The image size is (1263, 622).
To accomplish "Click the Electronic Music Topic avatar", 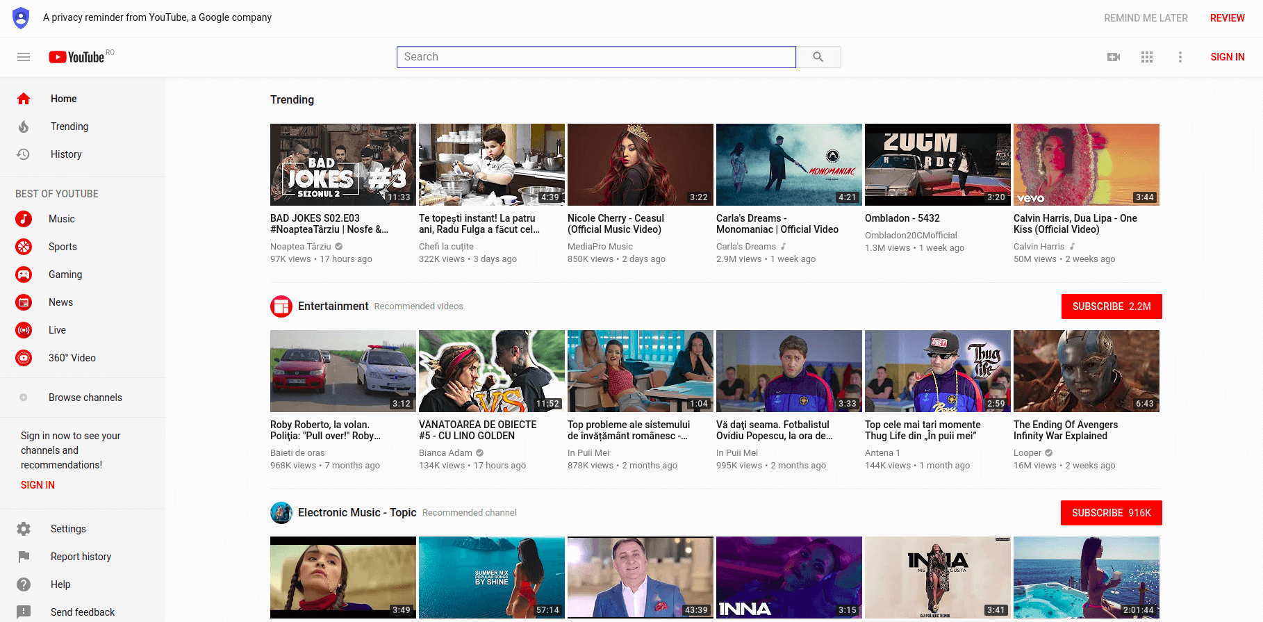I will pyautogui.click(x=281, y=513).
